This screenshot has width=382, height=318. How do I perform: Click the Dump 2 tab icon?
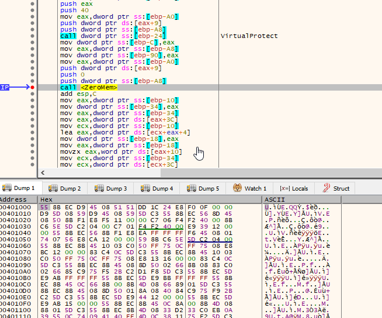[53, 188]
